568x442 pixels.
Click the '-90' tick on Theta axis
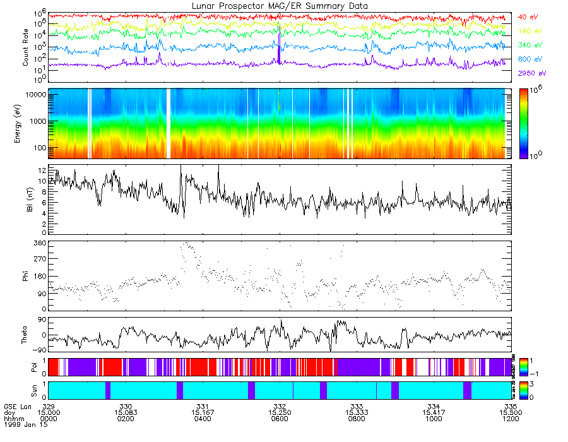click(40, 350)
